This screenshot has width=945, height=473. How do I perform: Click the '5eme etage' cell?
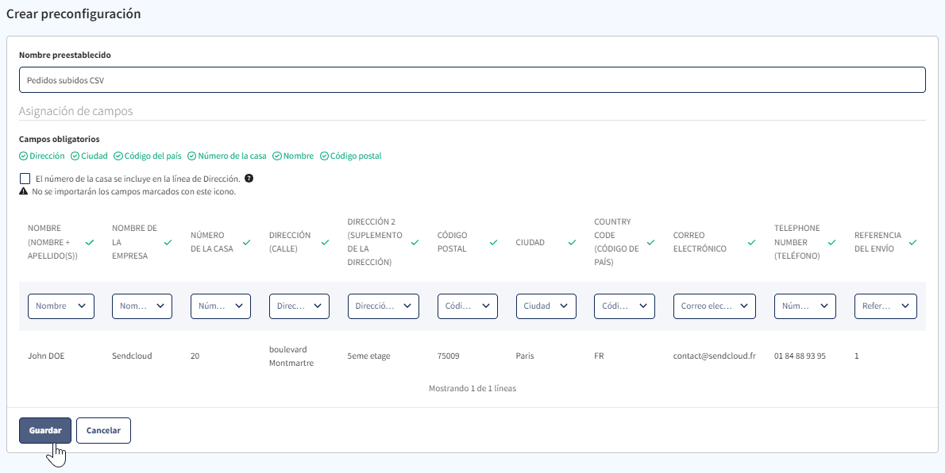[368, 356]
